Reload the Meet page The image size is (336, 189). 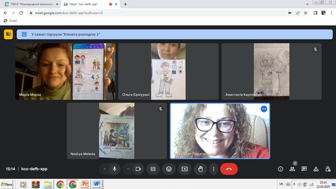coord(21,13)
